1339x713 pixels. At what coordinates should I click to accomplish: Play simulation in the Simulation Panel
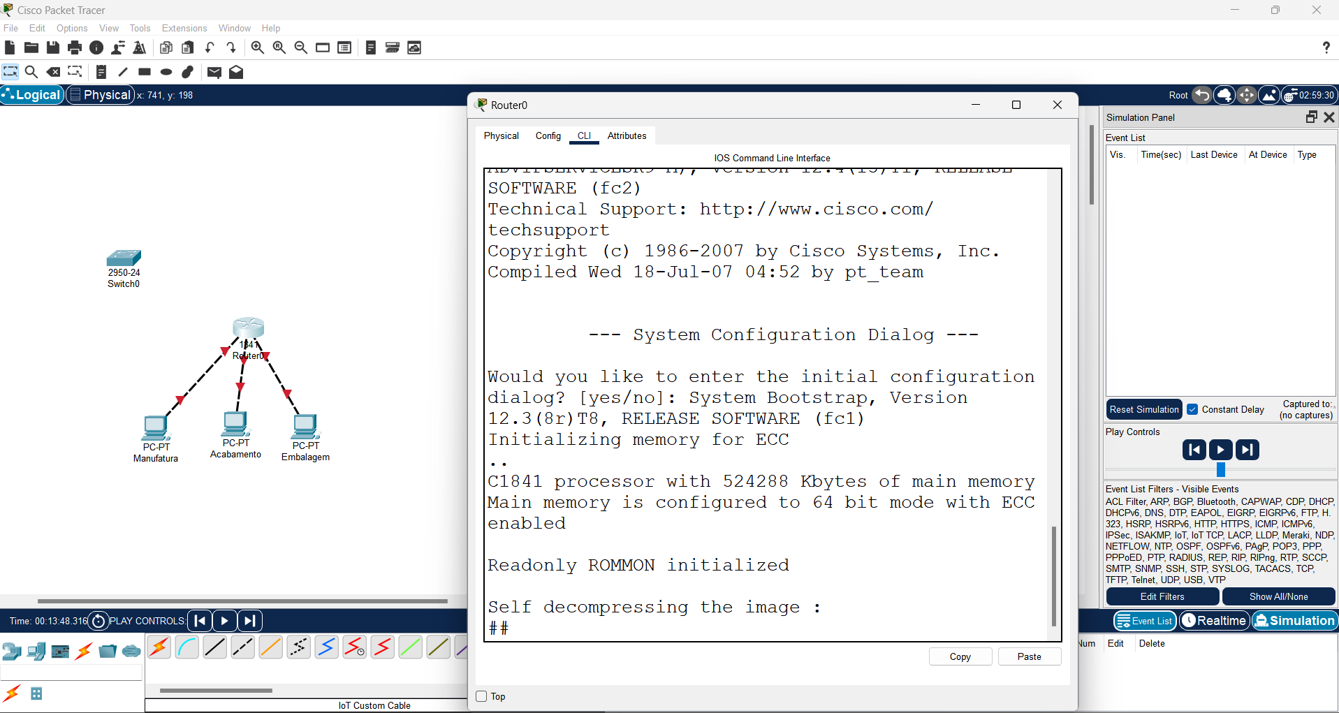[x=1220, y=450]
